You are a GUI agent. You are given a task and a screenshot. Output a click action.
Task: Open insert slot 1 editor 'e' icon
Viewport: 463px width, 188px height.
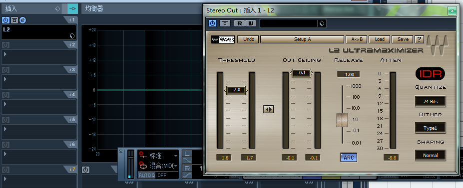[23, 20]
